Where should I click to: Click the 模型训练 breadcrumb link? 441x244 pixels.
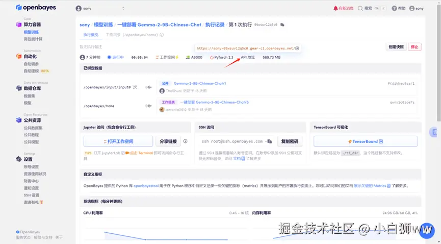point(103,25)
